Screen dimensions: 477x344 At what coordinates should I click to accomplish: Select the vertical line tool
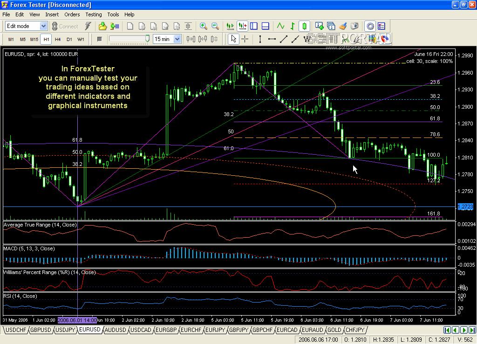point(260,39)
